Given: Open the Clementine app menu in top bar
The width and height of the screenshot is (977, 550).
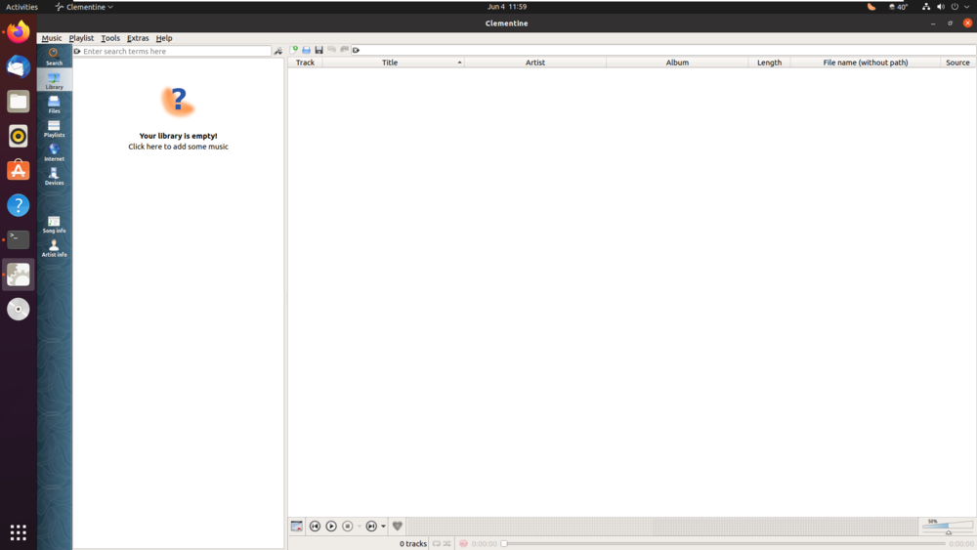Looking at the screenshot, I should [x=84, y=7].
